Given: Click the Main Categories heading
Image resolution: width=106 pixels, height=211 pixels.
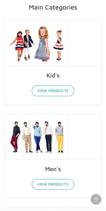Looking at the screenshot, I should 53,7.
